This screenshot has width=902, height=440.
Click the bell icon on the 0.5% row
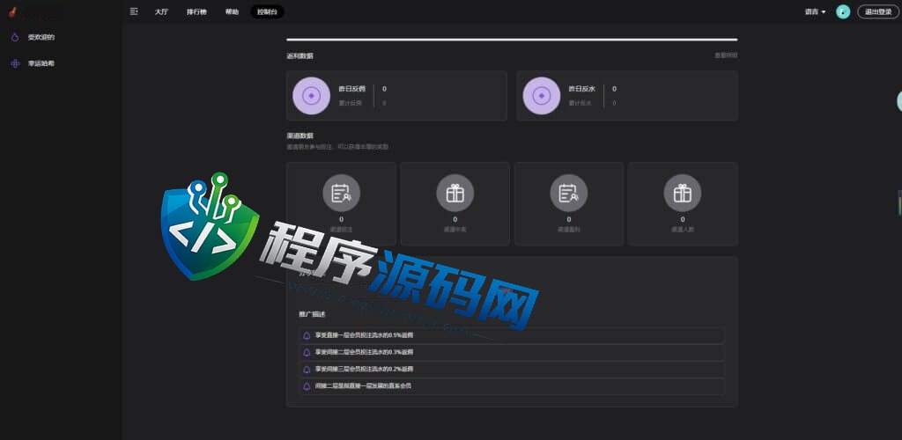coord(307,335)
